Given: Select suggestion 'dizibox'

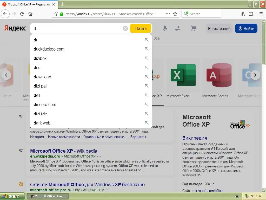Looking at the screenshot, I should 91,58.
